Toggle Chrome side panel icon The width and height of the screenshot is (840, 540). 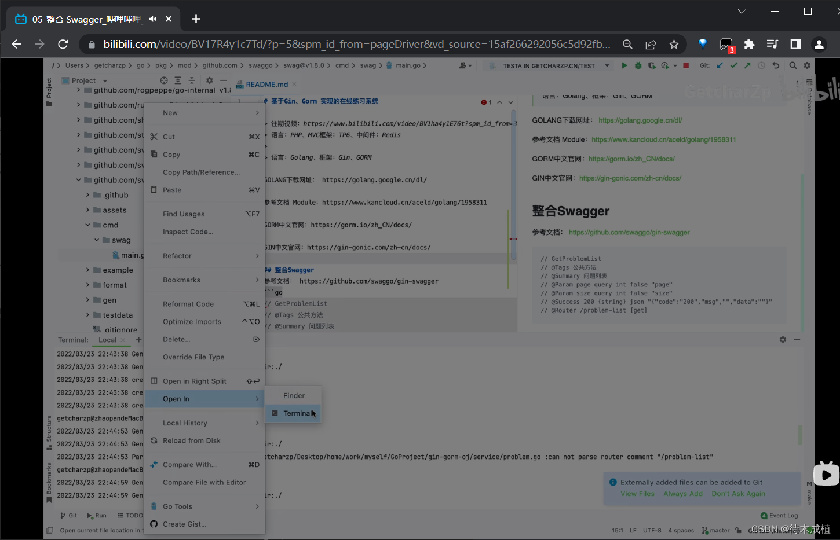tap(795, 44)
